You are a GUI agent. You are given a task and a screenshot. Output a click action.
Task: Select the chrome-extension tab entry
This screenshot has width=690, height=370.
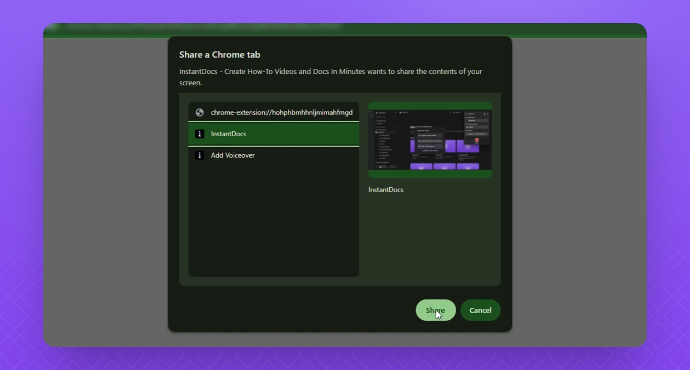click(273, 112)
